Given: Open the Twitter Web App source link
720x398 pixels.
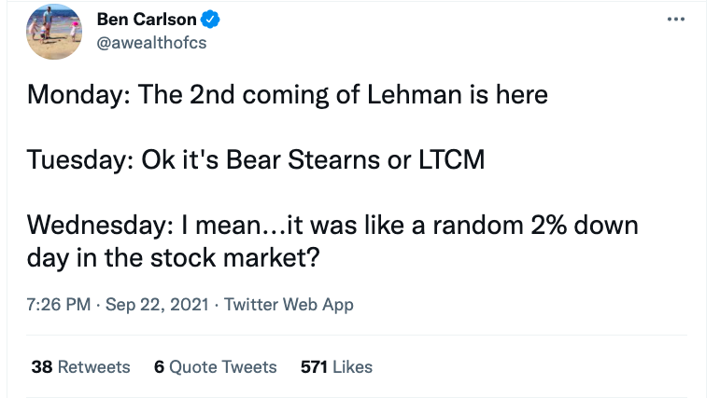Looking at the screenshot, I should pos(289,305).
